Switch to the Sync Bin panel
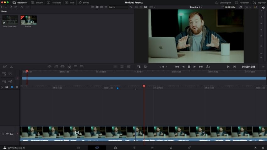The image size is (267, 150). [x=37, y=3]
